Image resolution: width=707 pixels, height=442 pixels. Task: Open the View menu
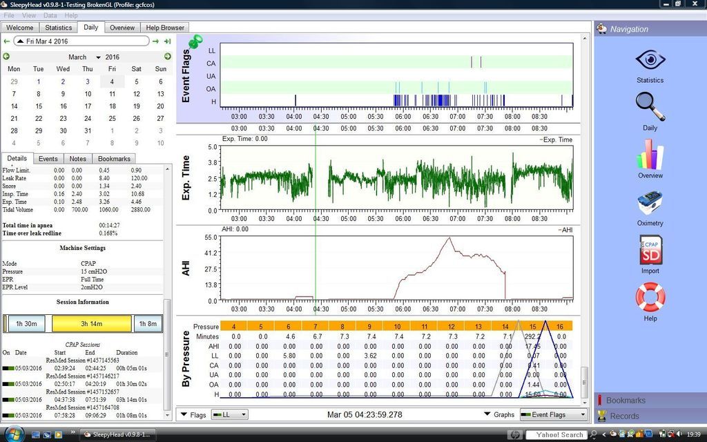pos(29,15)
